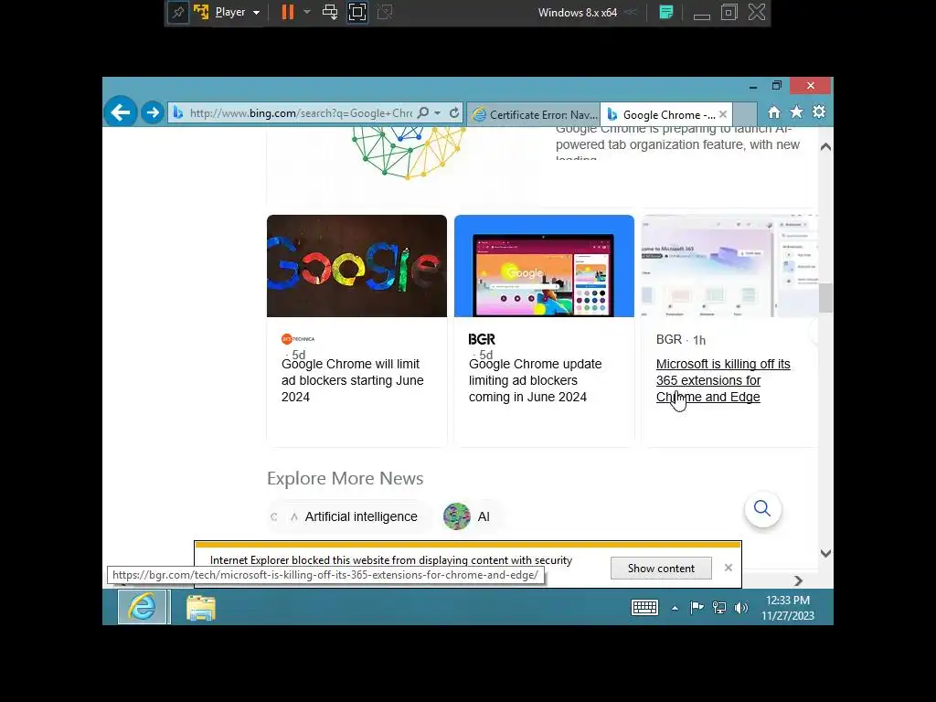This screenshot has width=936, height=702.
Task: Go back in Internet Explorer
Action: 121,112
